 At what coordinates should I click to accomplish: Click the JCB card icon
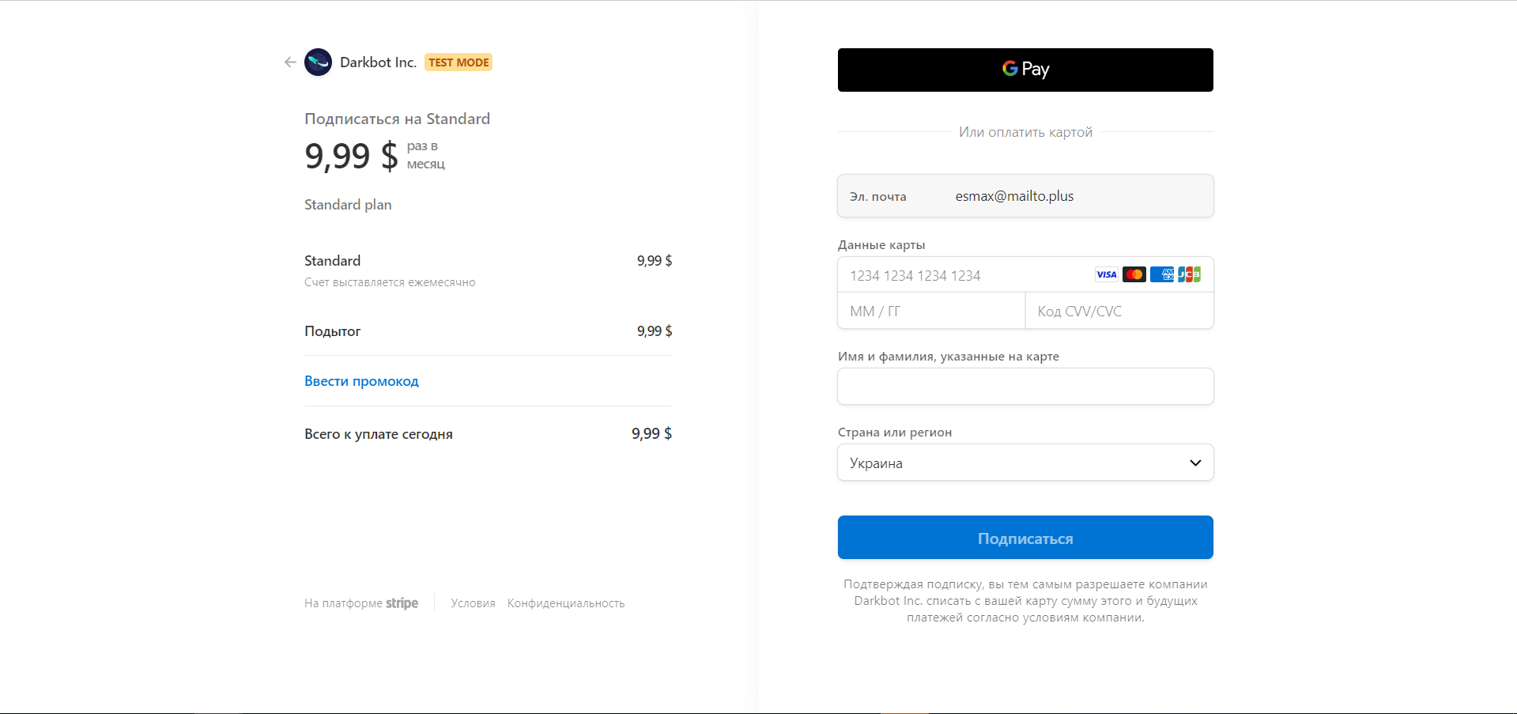click(1189, 274)
